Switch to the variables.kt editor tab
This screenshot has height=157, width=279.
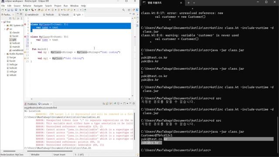click(x=32, y=14)
